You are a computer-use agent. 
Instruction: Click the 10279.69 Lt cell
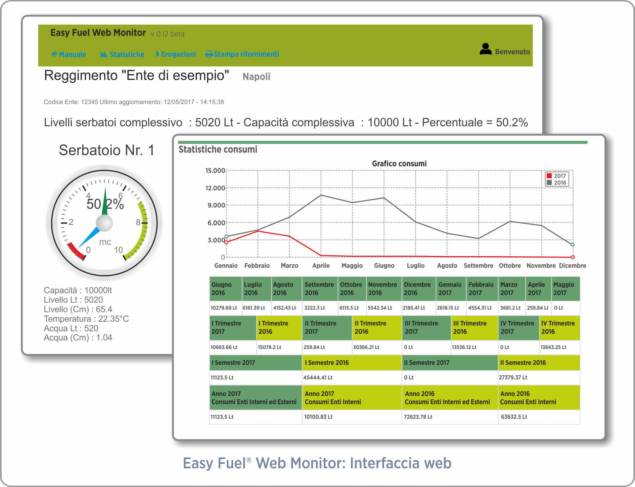pos(226,308)
